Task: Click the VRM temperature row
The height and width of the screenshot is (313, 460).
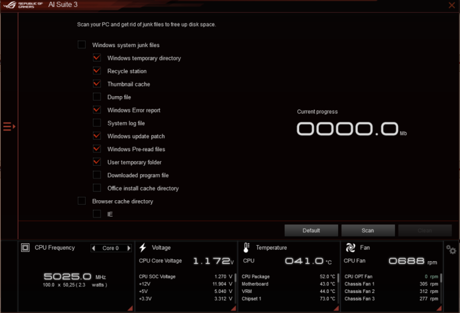Action: pyautogui.click(x=289, y=291)
